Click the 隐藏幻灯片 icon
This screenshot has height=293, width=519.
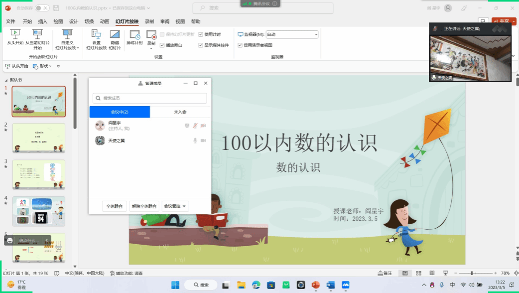[115, 35]
